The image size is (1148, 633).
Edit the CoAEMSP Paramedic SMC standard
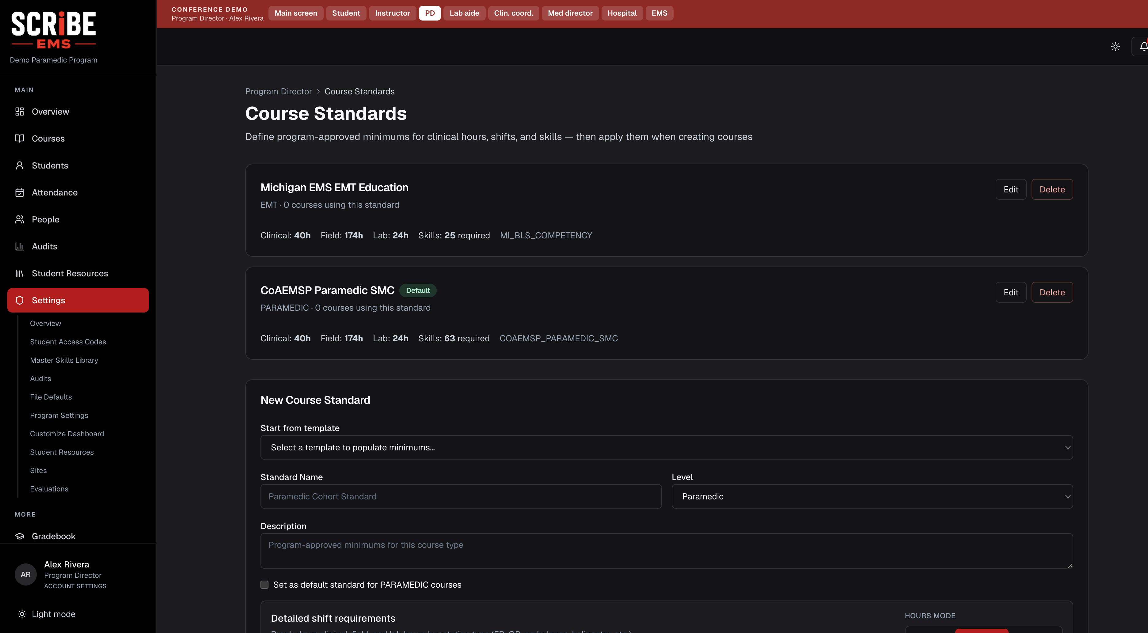pos(1011,292)
